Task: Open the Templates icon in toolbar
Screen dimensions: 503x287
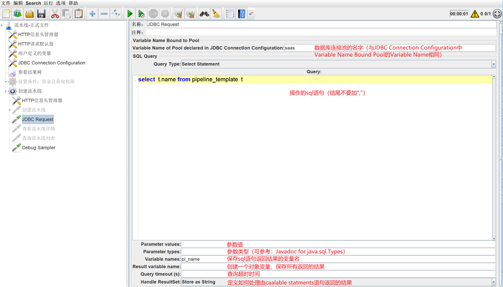Action: [18, 14]
